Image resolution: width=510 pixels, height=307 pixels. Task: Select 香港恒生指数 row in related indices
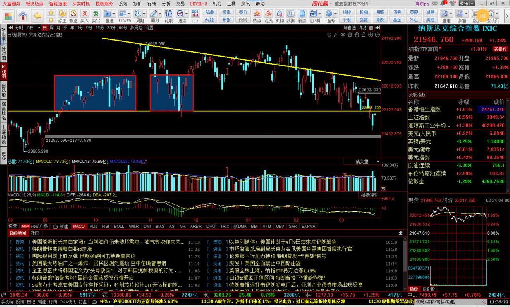click(458, 110)
